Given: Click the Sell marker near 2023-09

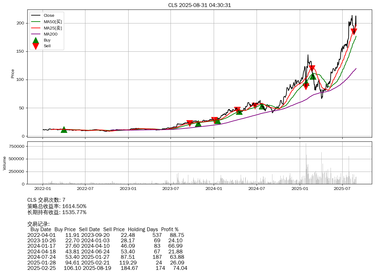Looking at the screenshot, I should 190,123.
